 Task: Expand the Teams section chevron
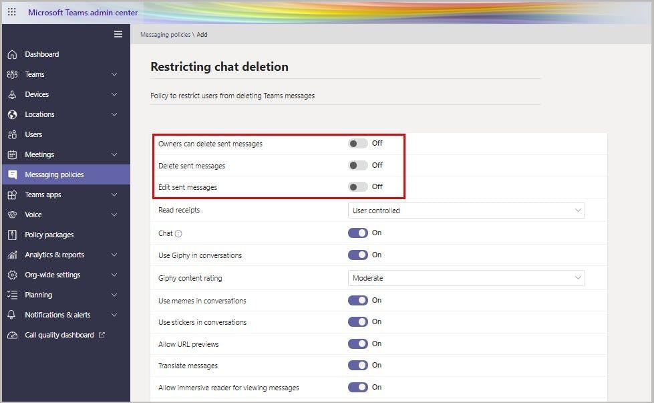coord(114,74)
